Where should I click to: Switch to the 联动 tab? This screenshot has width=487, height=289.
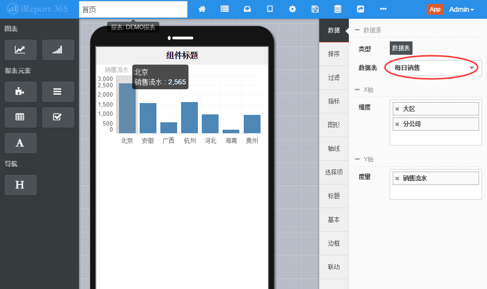[334, 267]
